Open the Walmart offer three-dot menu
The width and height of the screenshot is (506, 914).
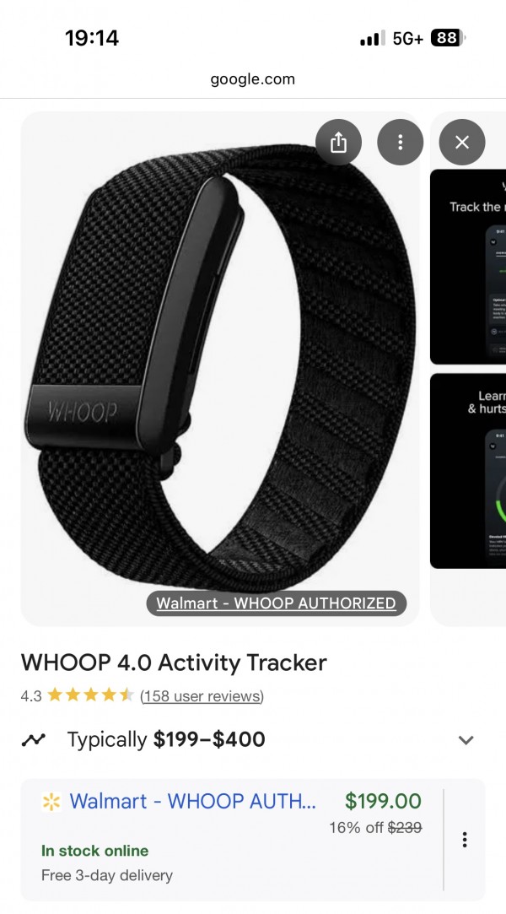pyautogui.click(x=464, y=840)
